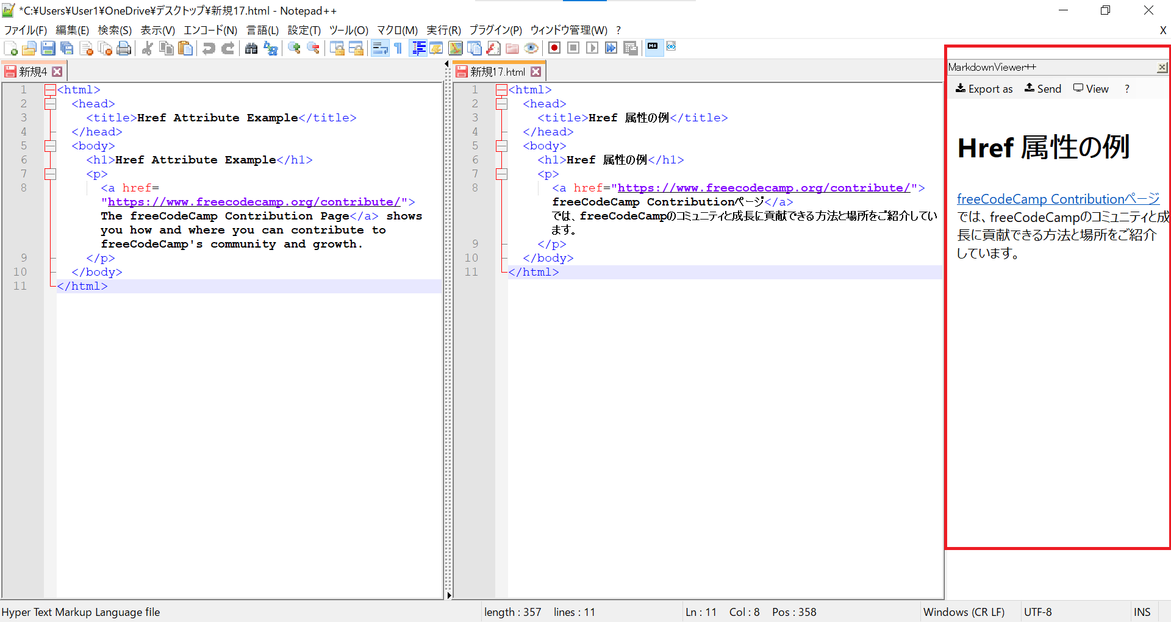1171x622 pixels.
Task: Close the 新規17.html tab
Action: click(536, 72)
